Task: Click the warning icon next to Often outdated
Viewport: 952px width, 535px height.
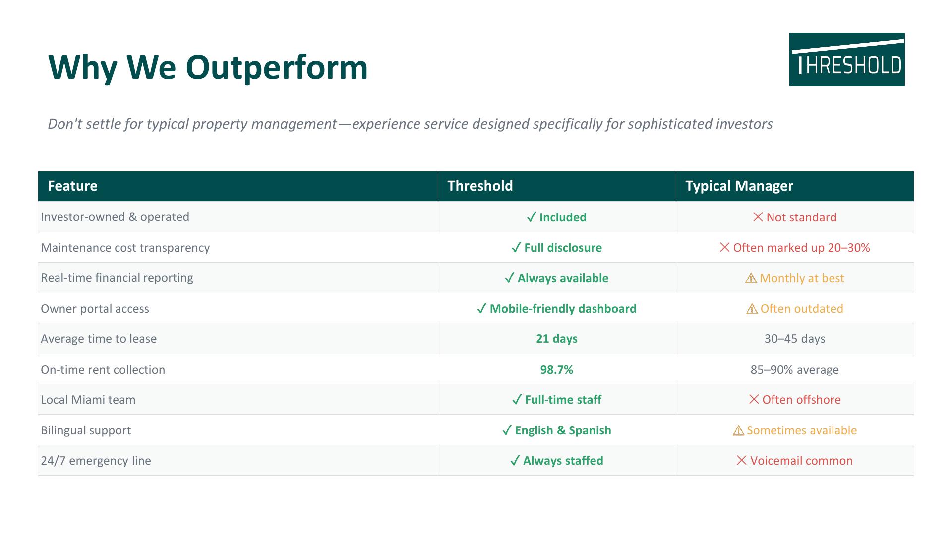Action: pos(752,309)
